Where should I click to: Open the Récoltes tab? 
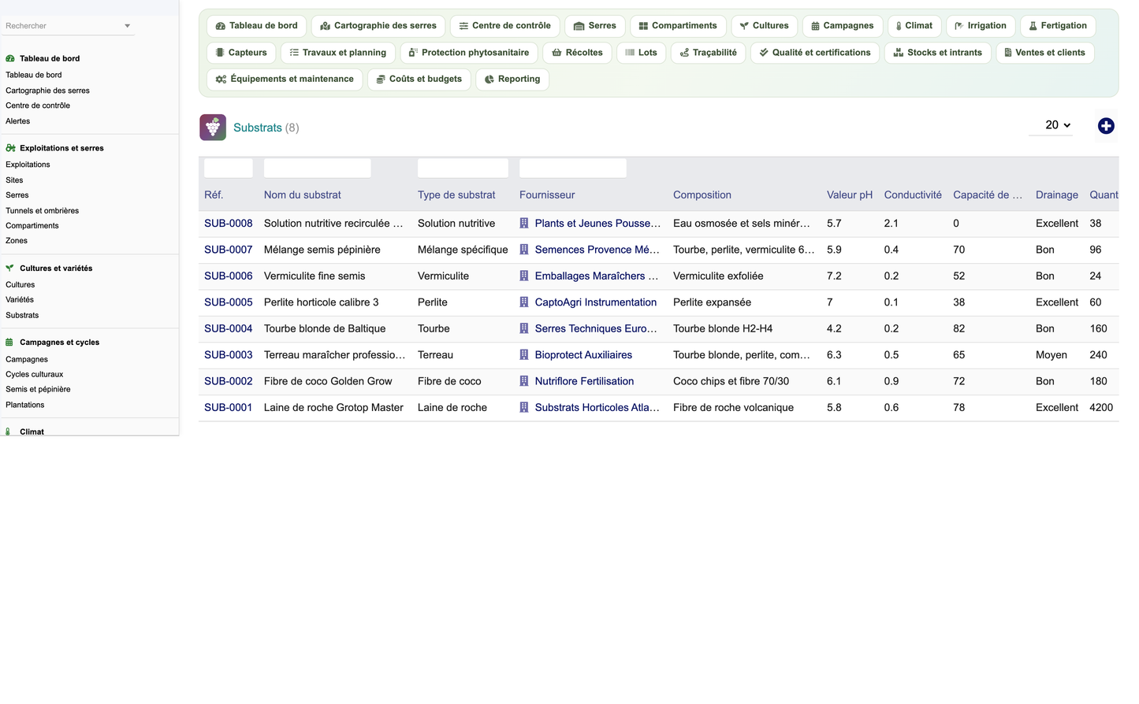click(577, 53)
